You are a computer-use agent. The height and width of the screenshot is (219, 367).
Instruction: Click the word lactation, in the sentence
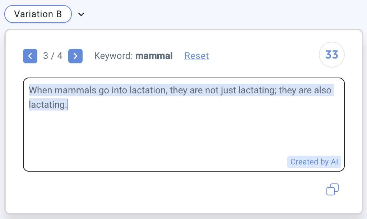tap(149, 90)
